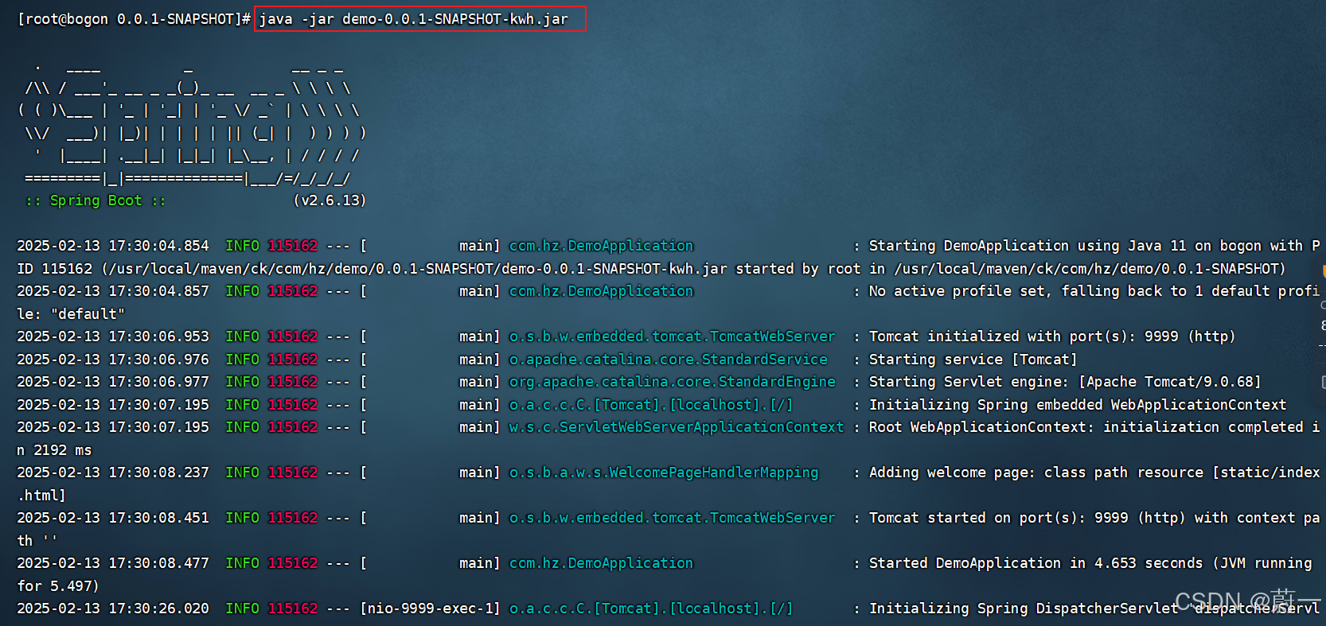Click com.hz.DemoApplication in the 17:30:08.477 row
This screenshot has height=626, width=1326.
601,563
